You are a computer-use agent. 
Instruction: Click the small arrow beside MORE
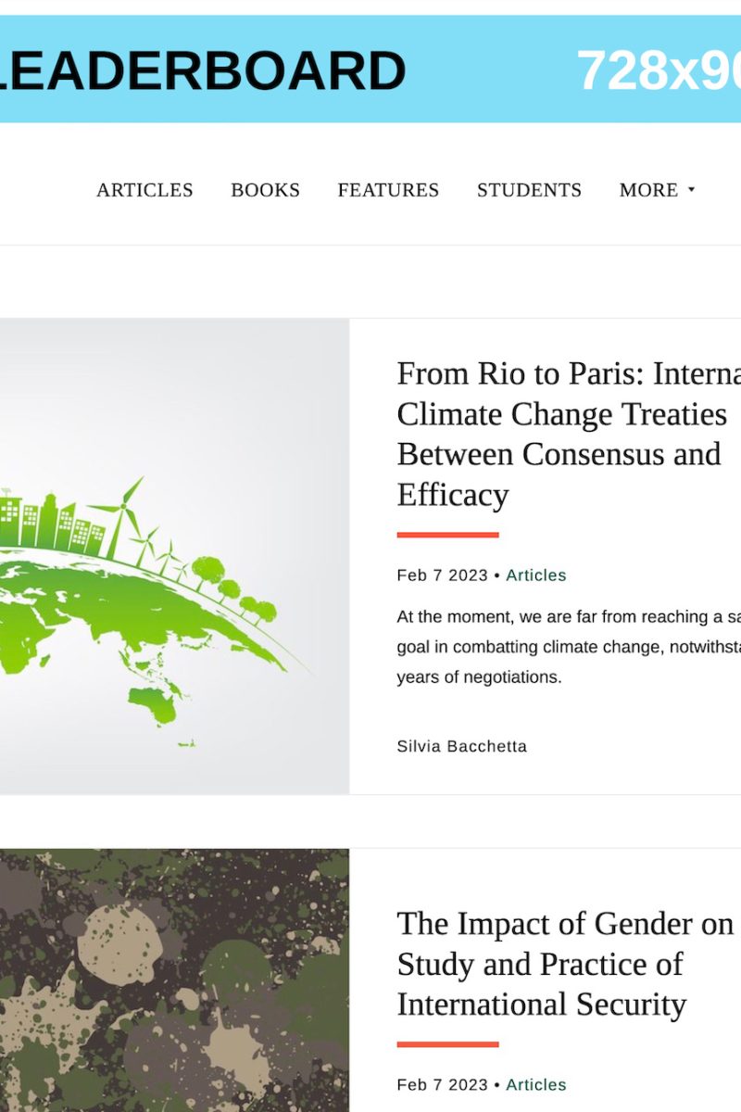point(691,190)
